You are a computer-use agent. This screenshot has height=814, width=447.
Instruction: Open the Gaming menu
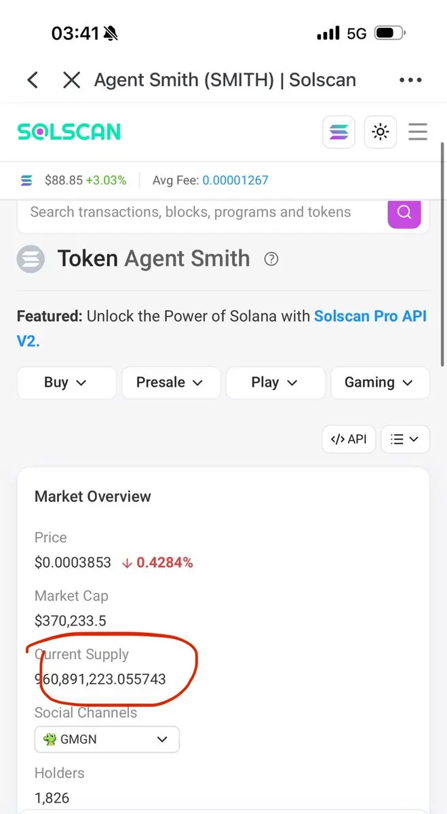click(x=380, y=383)
